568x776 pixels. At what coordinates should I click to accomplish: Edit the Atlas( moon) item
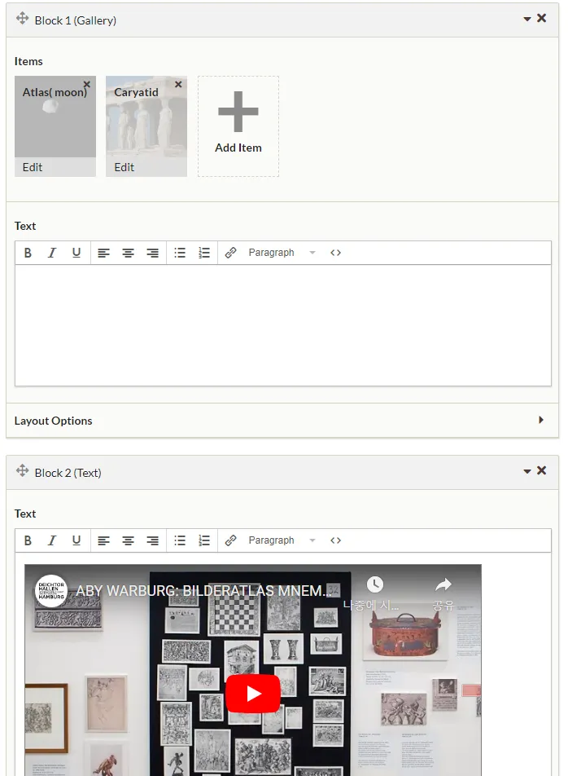(x=33, y=167)
